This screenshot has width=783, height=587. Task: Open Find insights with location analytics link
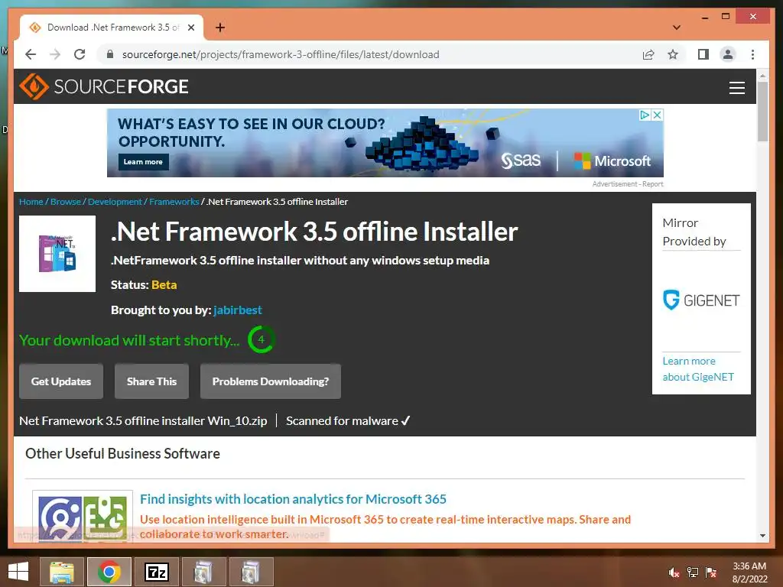(x=293, y=499)
